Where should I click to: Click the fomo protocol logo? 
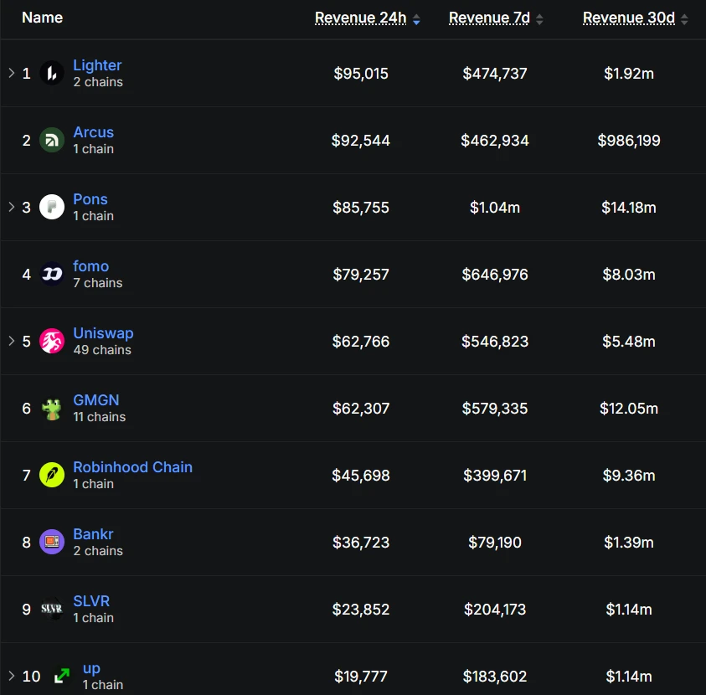click(x=52, y=274)
